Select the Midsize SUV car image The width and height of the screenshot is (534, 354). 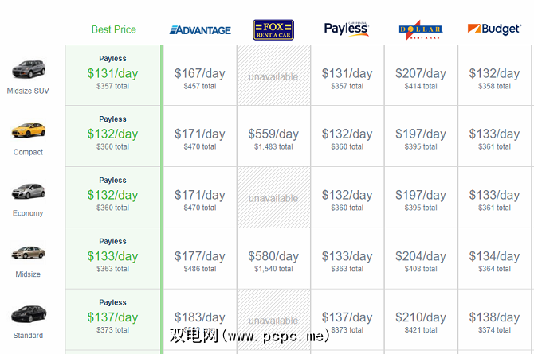coord(28,70)
